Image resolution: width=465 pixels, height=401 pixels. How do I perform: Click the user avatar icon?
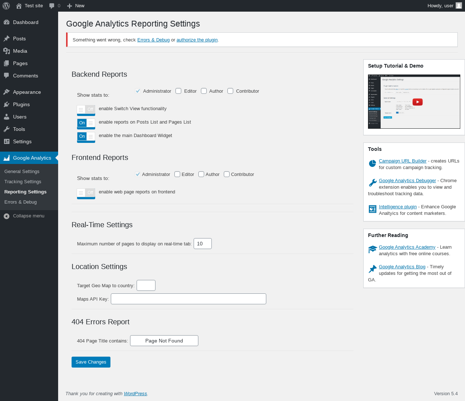coord(459,5)
